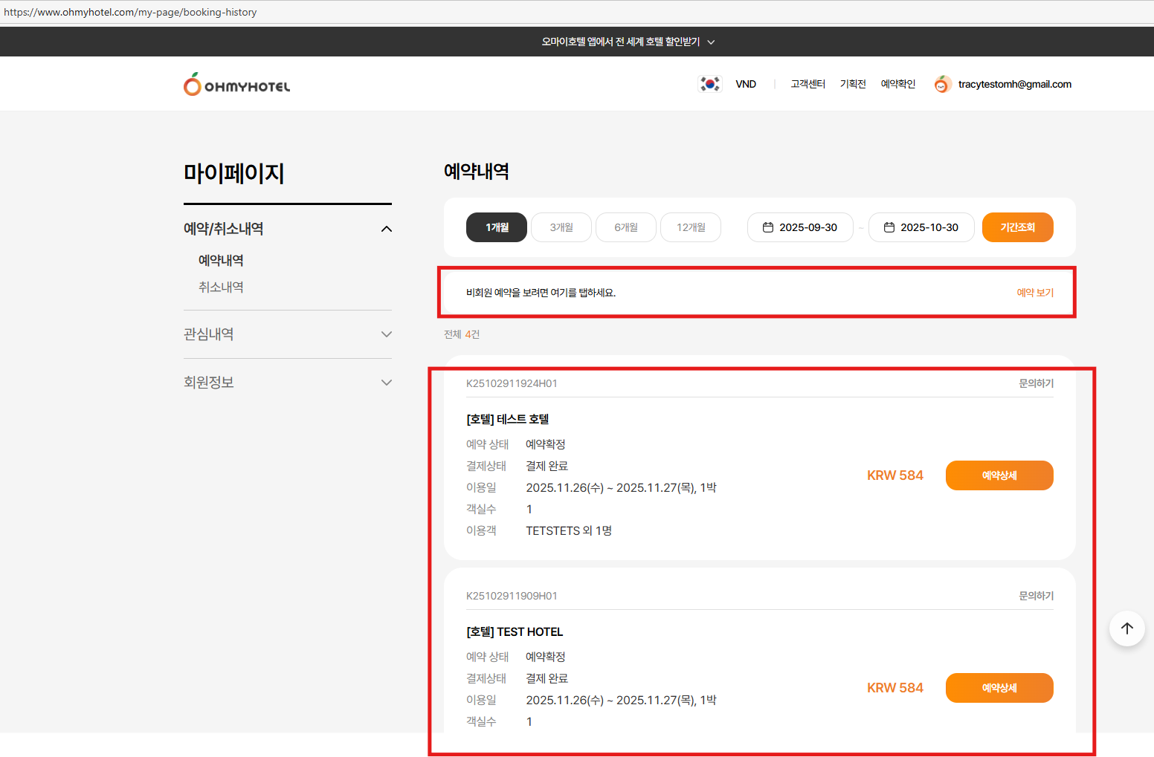1154x757 pixels.
Task: Click 문의하기 for booking K25102911924H01
Action: click(1036, 383)
